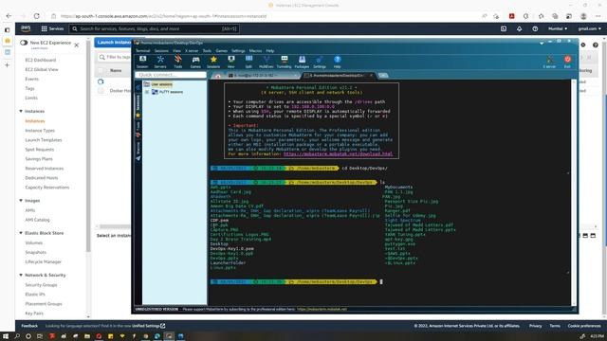
Task: Click the View monitor icon in toolbar
Action: 231,62
